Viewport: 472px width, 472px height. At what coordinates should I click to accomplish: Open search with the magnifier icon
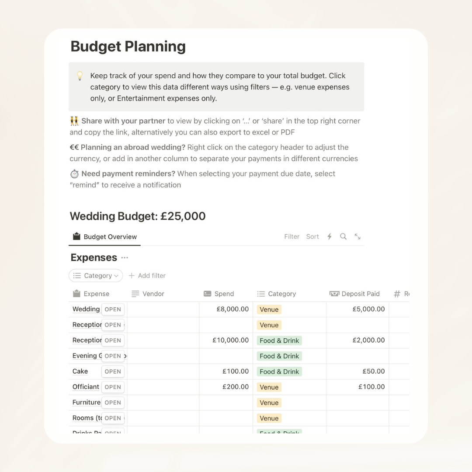pos(344,236)
